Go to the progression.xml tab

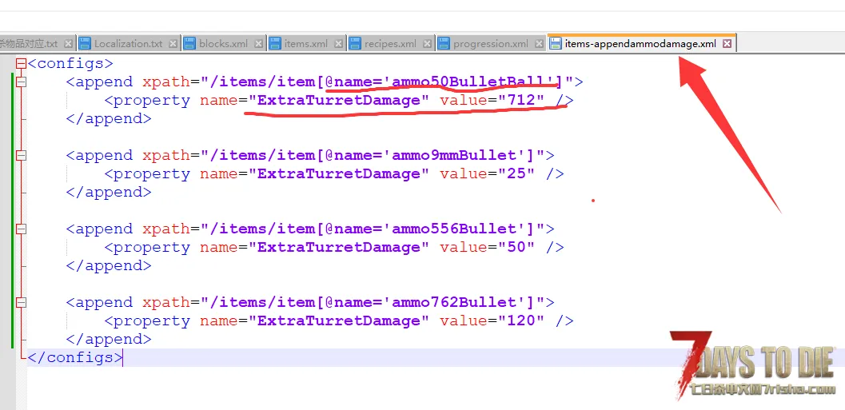tap(490, 44)
